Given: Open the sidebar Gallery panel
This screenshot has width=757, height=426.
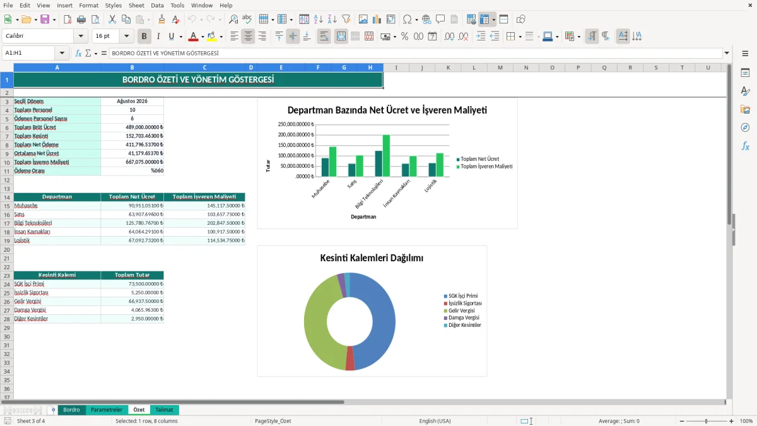Looking at the screenshot, I should click(x=745, y=109).
